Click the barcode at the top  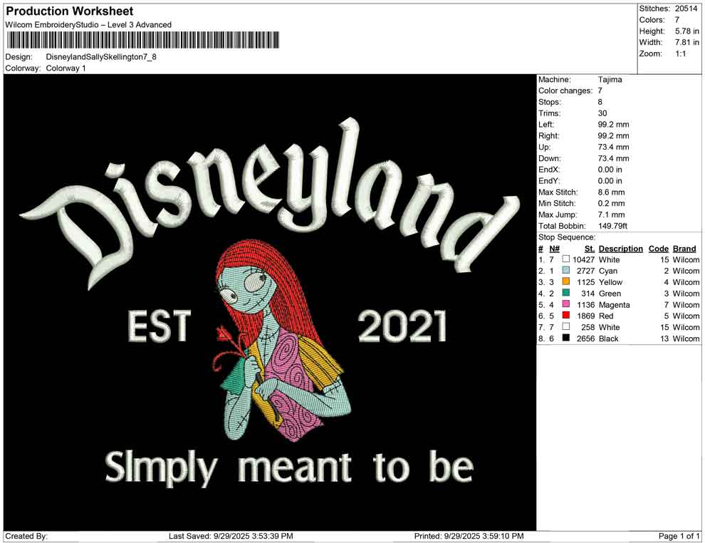pos(142,40)
